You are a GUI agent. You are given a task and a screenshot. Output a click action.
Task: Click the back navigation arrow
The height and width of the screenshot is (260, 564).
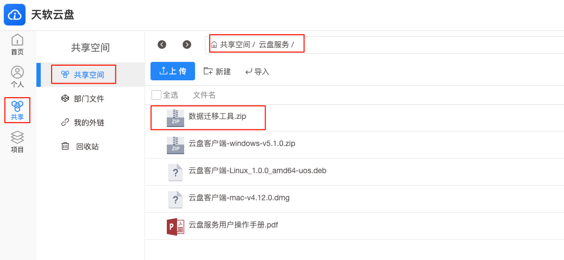(x=161, y=45)
